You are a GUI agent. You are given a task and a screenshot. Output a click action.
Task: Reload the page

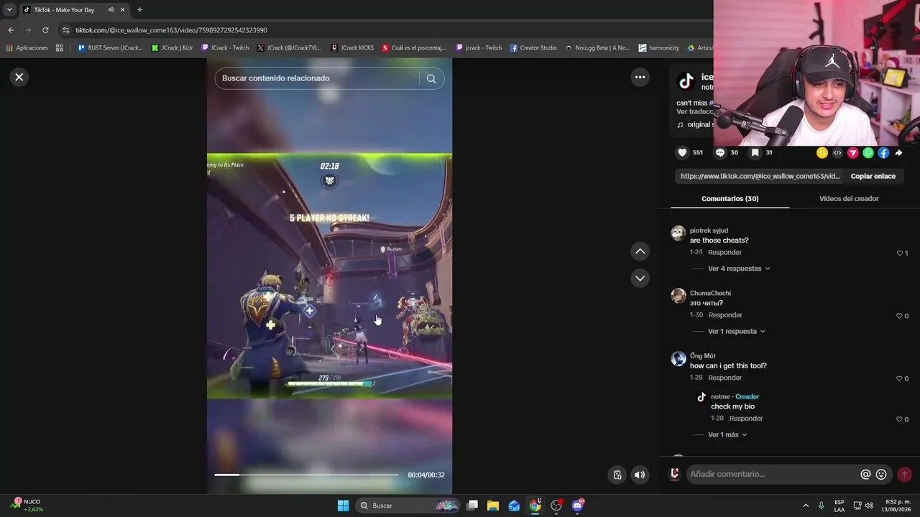coord(45,30)
